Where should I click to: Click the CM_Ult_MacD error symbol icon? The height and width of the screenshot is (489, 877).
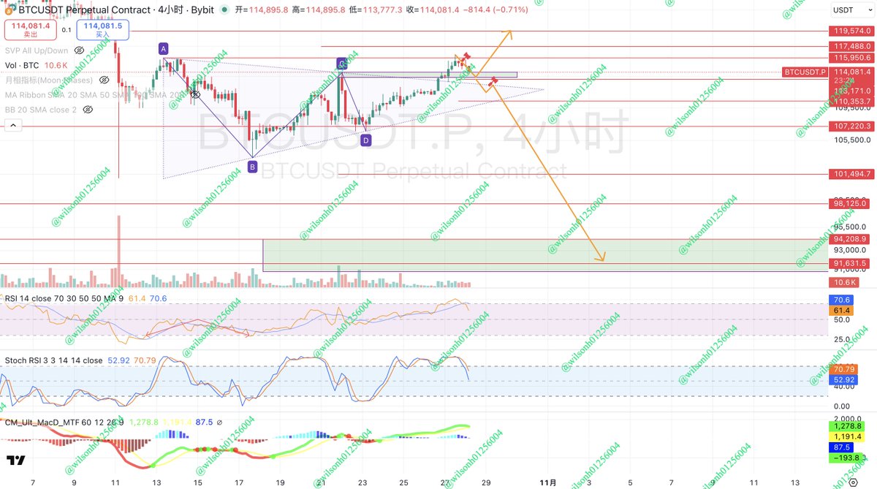220,422
